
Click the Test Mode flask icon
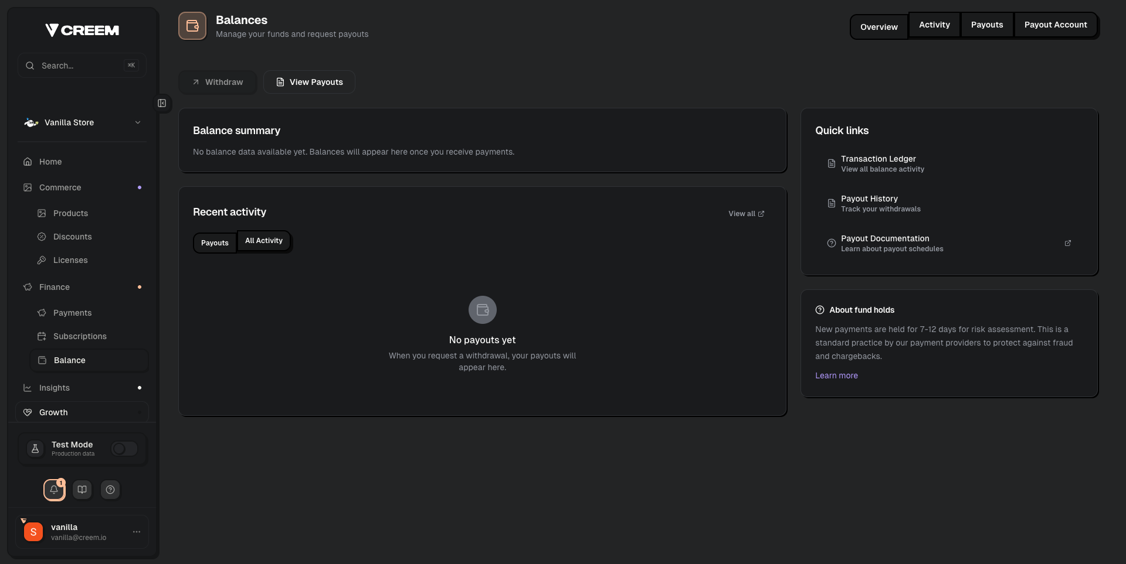pos(35,449)
